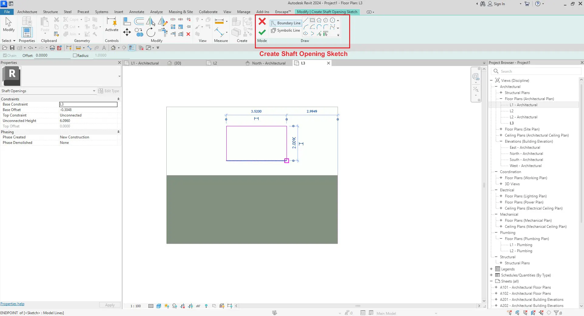Collapse Floor Plans (Architectural Plan) node

[x=501, y=99]
